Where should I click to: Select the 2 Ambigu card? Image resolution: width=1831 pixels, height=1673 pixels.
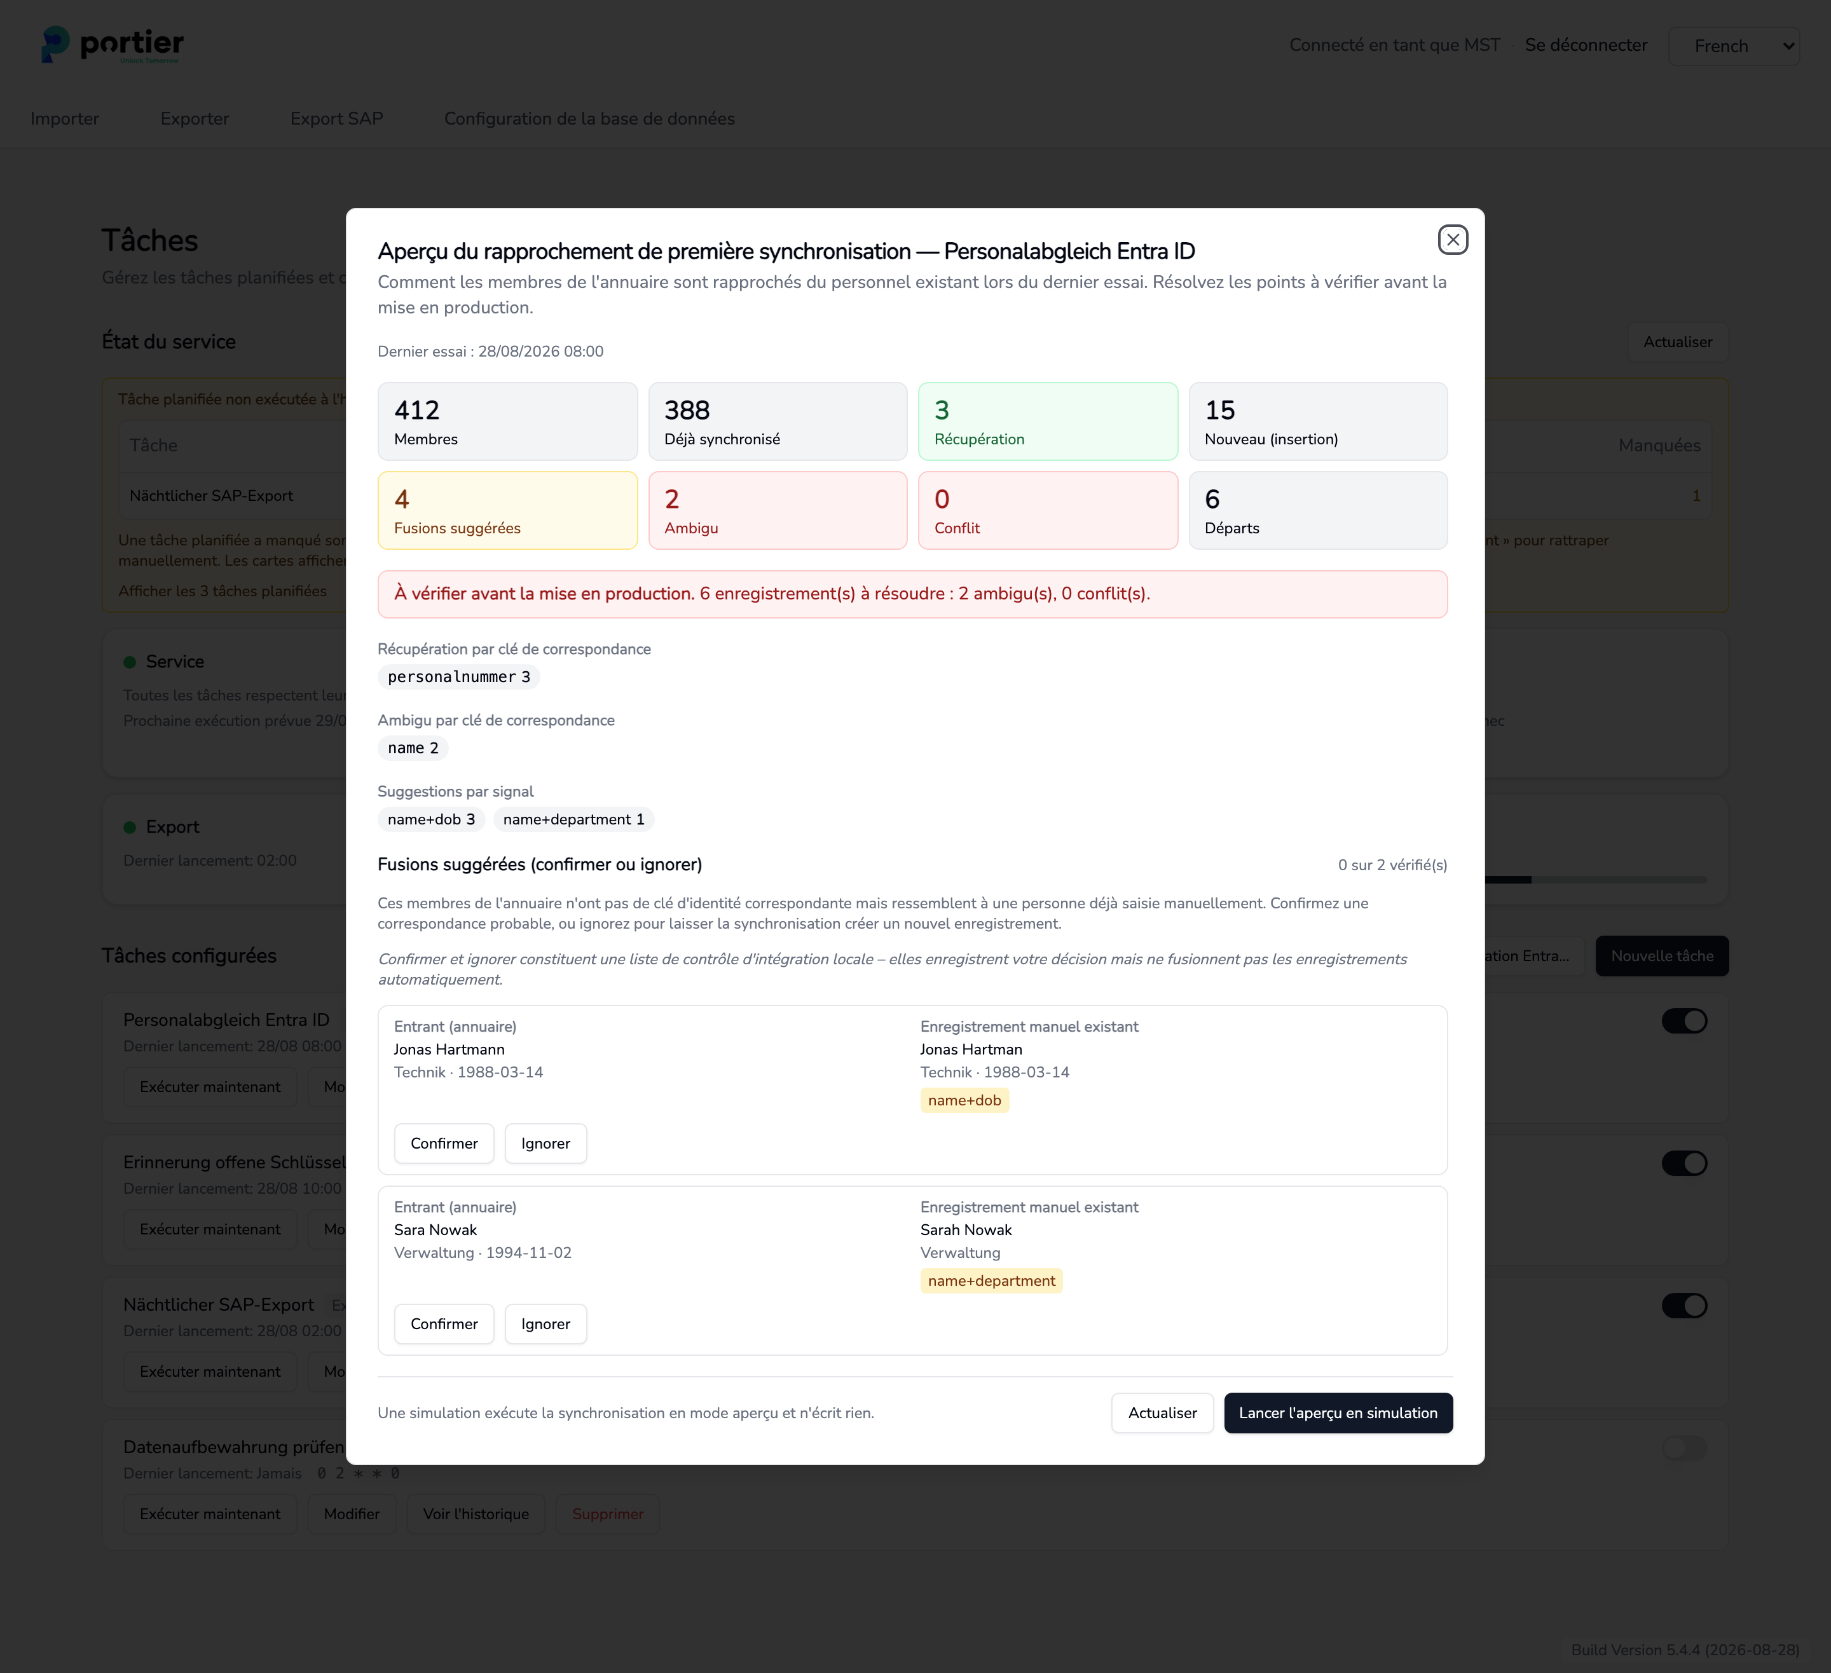click(778, 510)
